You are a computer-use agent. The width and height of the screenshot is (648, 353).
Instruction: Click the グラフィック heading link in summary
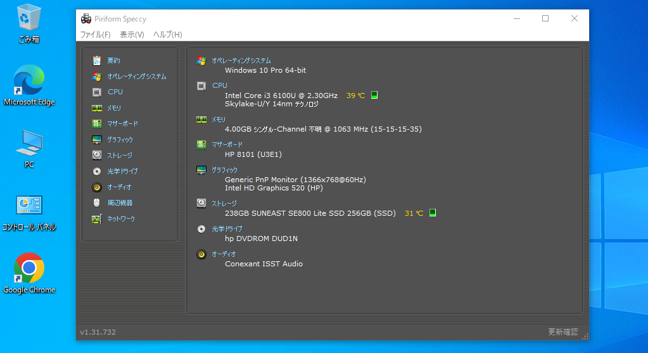tap(224, 170)
